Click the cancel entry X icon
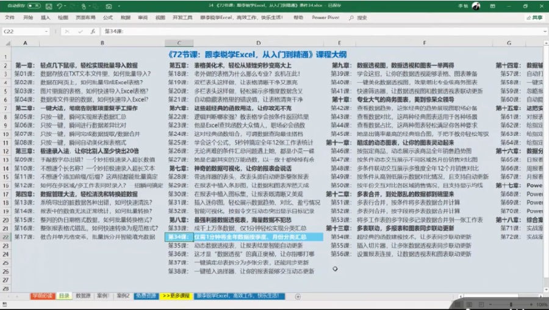549x310 pixels. [67, 31]
